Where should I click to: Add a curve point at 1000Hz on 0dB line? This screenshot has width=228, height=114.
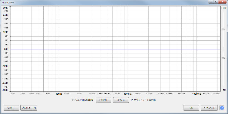[128, 49]
